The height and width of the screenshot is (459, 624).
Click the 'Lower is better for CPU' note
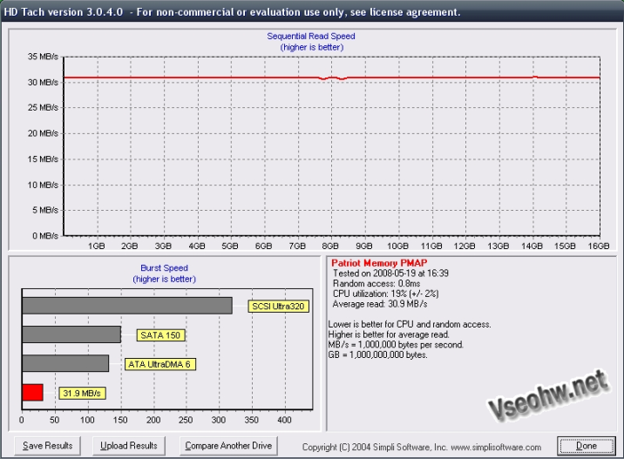click(410, 324)
